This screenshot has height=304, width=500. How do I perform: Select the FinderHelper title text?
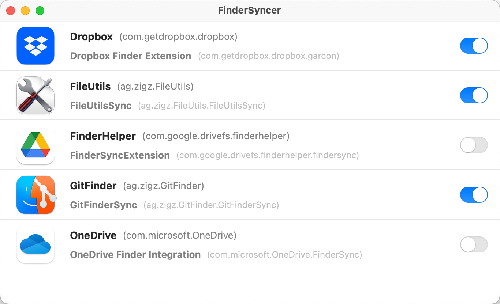pos(103,136)
